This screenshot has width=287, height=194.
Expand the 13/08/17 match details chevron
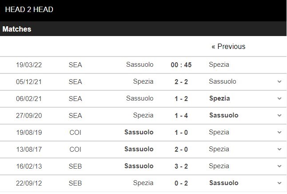[x=279, y=149]
